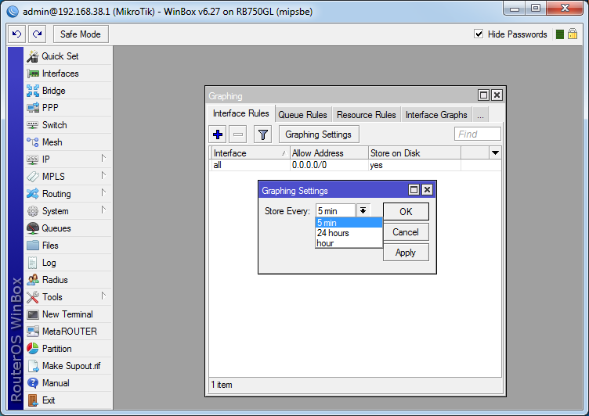
Task: Open the Interfaces menu item
Action: coord(68,74)
